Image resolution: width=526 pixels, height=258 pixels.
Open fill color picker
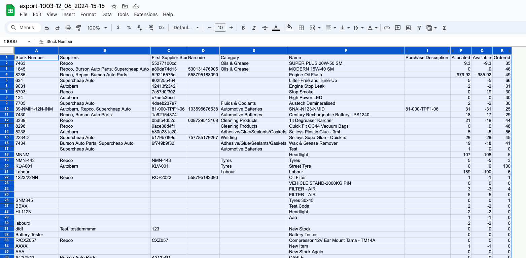click(x=290, y=28)
